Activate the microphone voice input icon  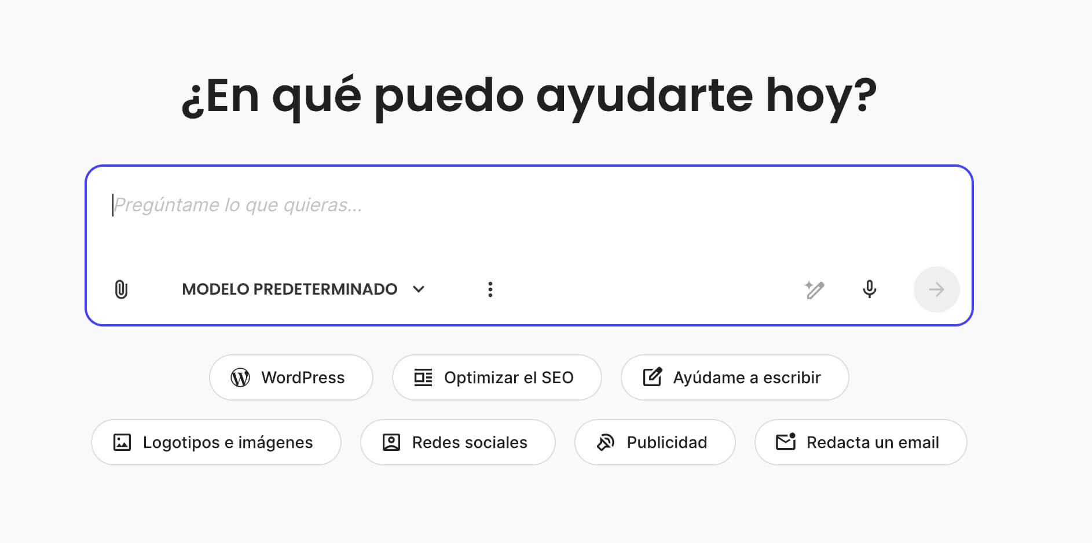869,289
